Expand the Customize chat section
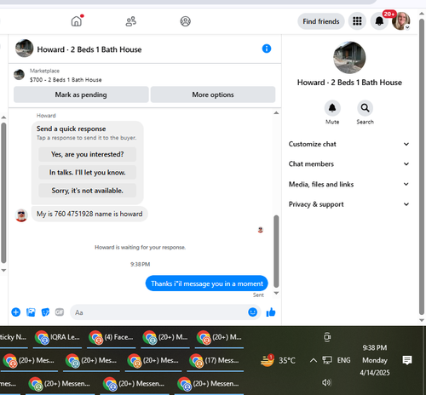 click(349, 144)
